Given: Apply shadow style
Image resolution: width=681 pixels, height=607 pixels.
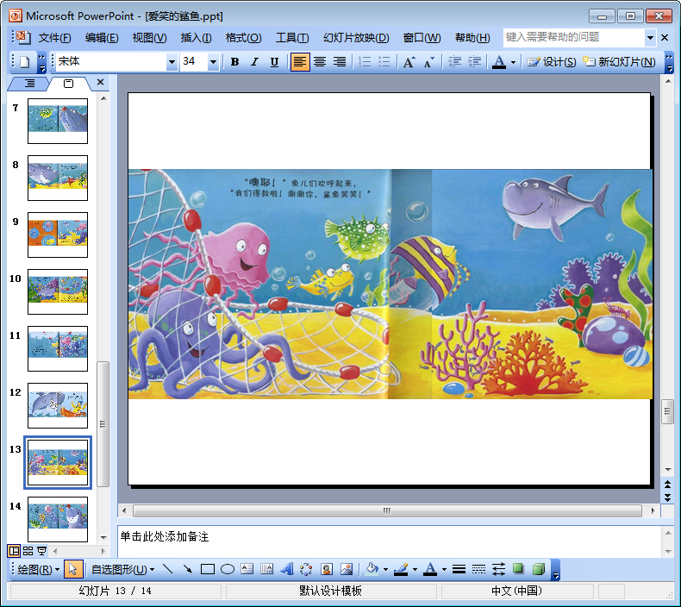Looking at the screenshot, I should click(x=518, y=569).
